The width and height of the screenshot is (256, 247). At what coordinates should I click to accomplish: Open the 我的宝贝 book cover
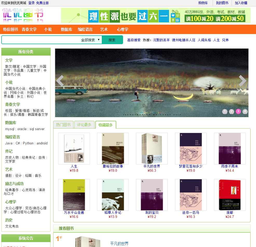tap(152, 195)
